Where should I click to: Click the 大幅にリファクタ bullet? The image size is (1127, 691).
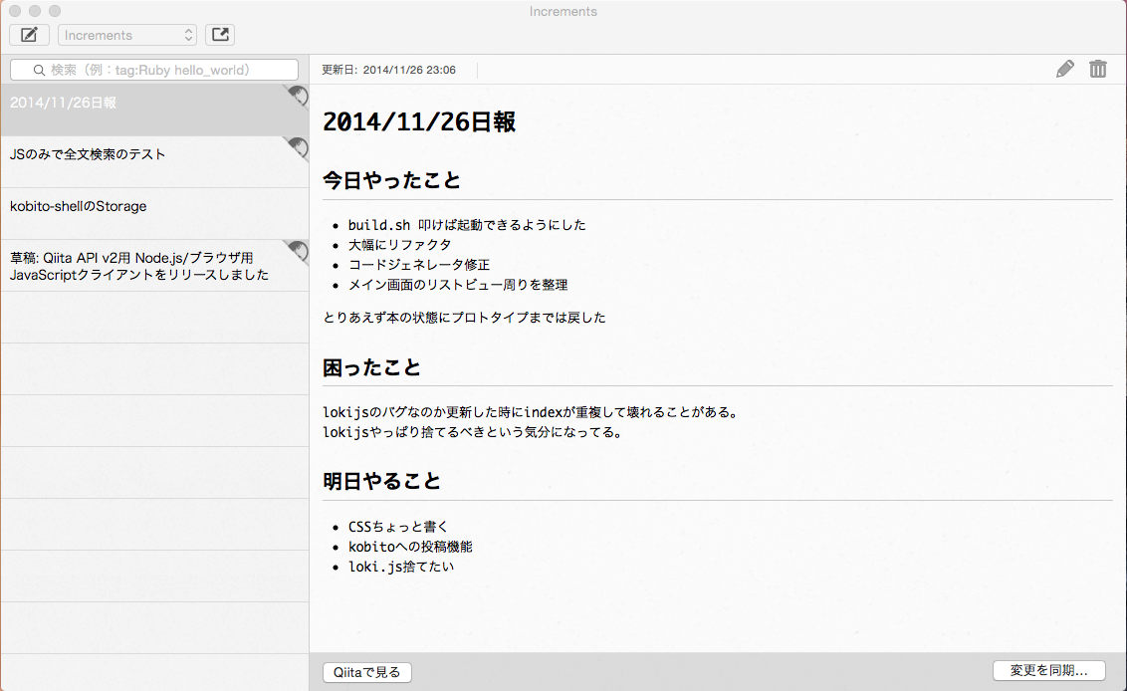tap(399, 245)
